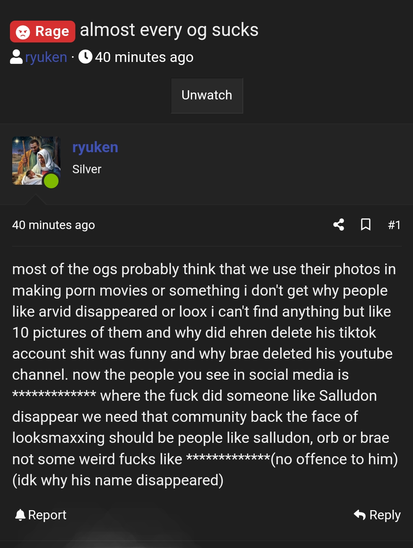Click the 40 minutes ago header timestamp

144,57
